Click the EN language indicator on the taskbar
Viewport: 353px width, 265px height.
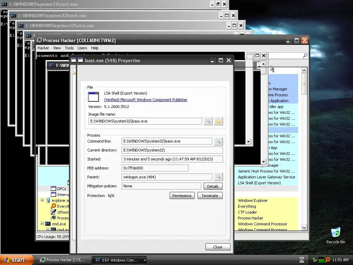(302, 260)
